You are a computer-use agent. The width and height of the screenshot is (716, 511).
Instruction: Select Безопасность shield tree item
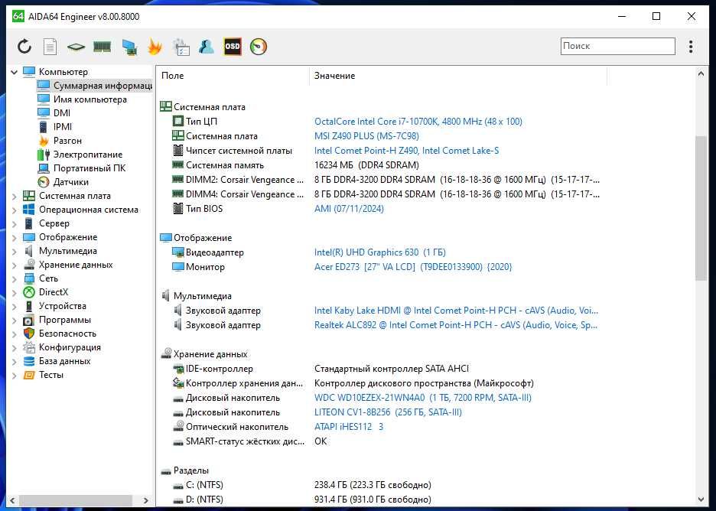point(67,334)
